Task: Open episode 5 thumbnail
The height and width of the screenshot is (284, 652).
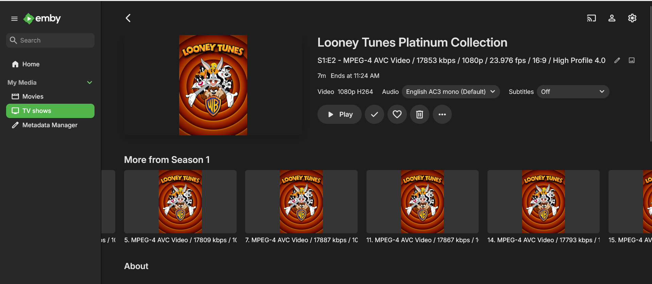Action: pos(180,202)
